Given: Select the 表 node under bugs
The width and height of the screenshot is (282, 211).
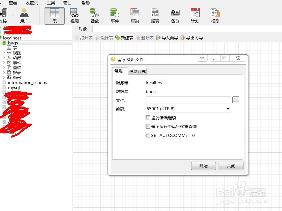Looking at the screenshot, I should 15,48.
